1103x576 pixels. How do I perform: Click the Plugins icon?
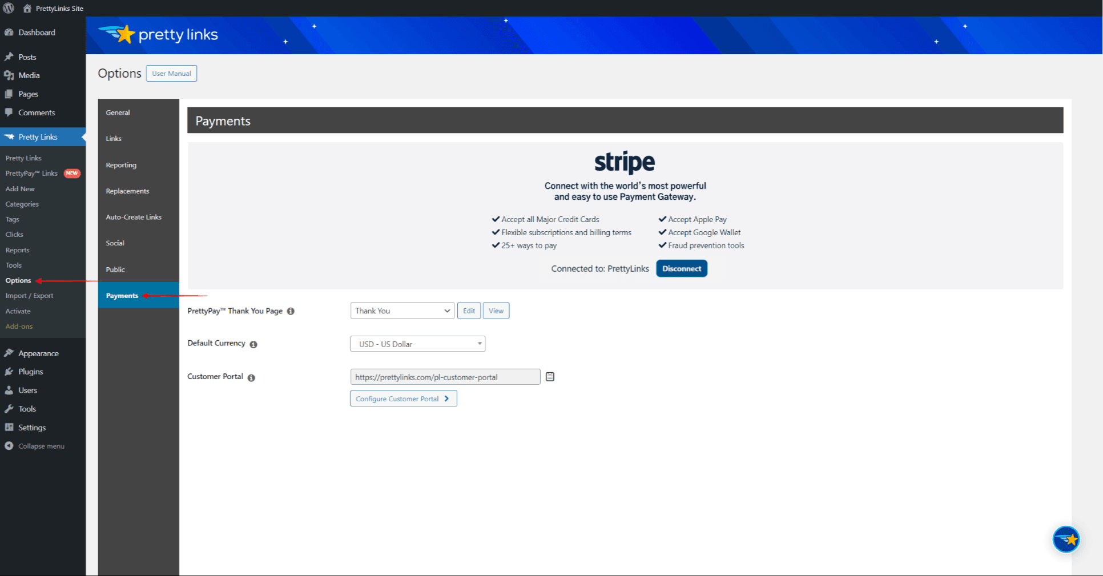(x=9, y=372)
